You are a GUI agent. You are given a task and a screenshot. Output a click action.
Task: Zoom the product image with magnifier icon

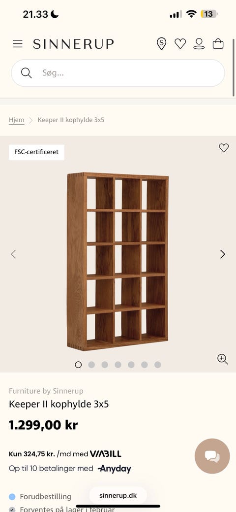coord(223,359)
